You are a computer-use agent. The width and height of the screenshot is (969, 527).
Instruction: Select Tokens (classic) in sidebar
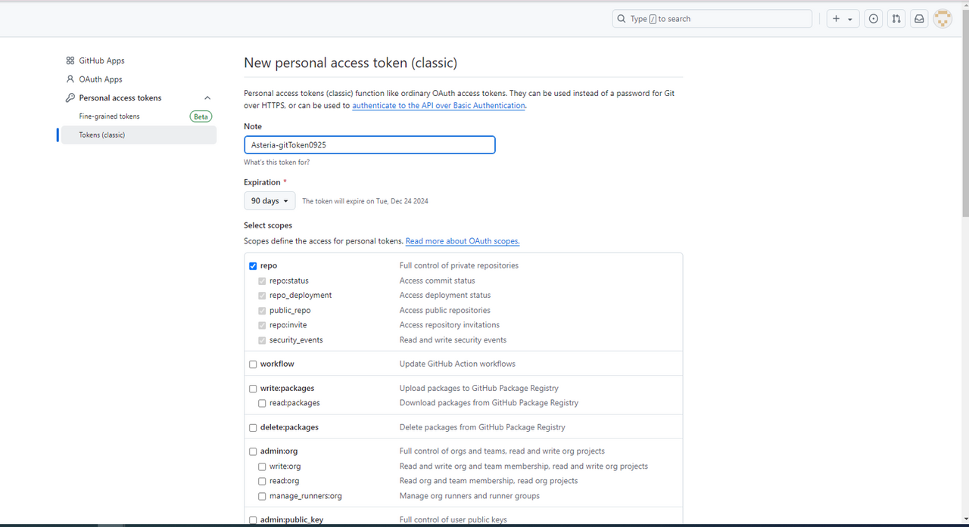point(102,135)
